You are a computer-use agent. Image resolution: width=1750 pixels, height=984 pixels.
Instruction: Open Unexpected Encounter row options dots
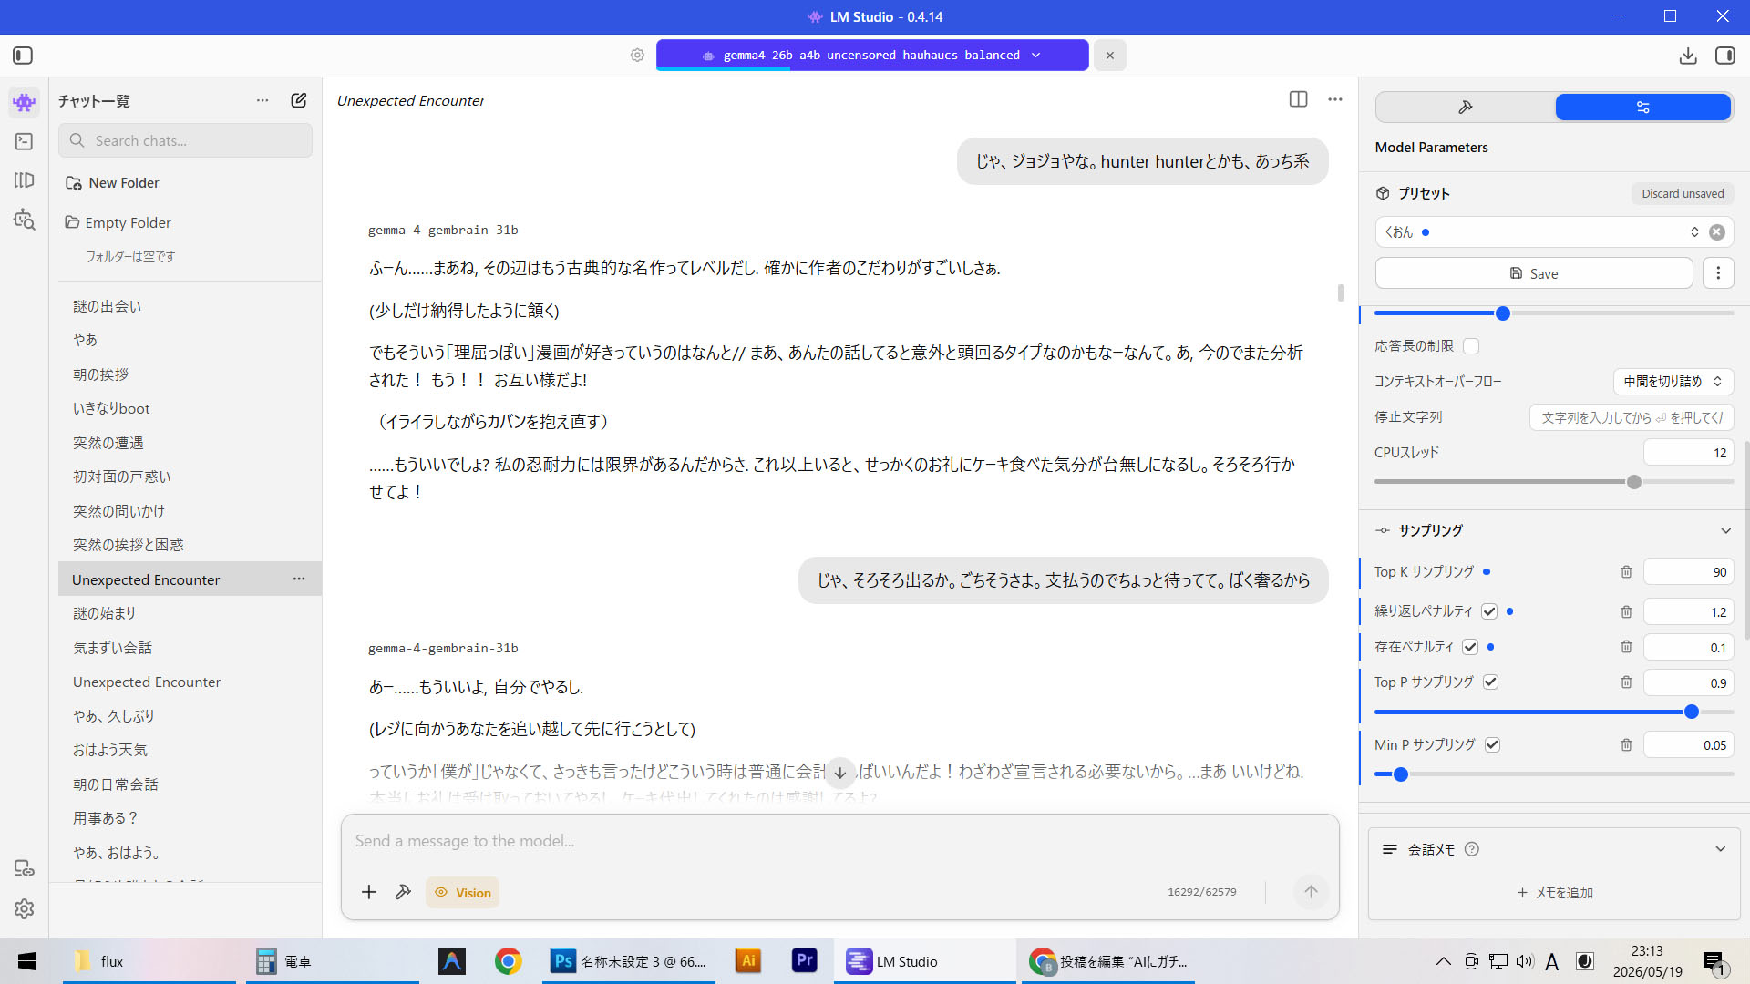[x=299, y=579]
